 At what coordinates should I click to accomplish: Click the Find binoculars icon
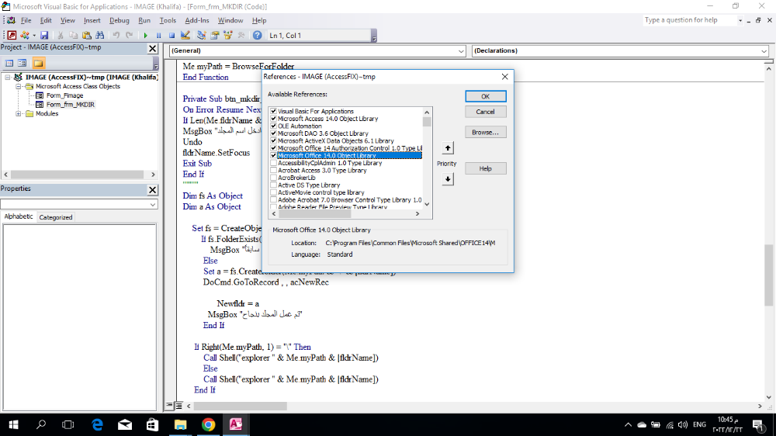[100, 35]
